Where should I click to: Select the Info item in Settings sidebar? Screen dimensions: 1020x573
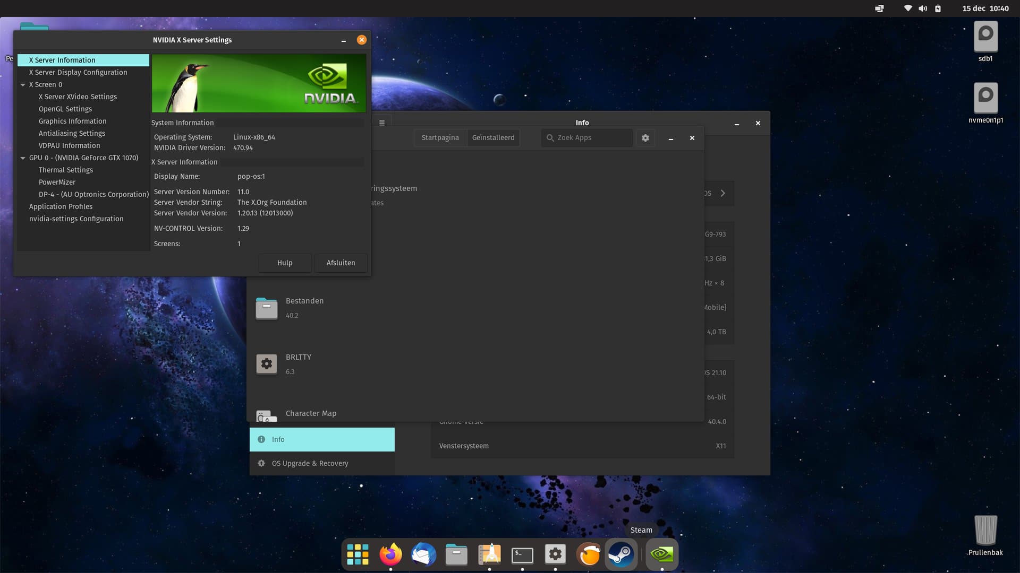click(x=322, y=439)
